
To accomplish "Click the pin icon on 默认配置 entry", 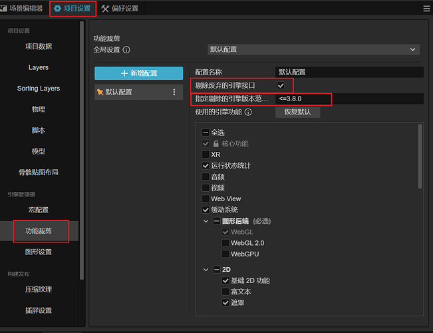I will tap(100, 92).
